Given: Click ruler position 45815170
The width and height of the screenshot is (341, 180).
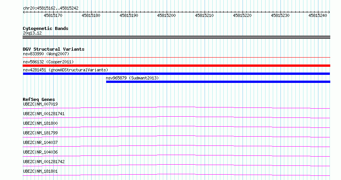Looking at the screenshot, I should pos(53,15).
